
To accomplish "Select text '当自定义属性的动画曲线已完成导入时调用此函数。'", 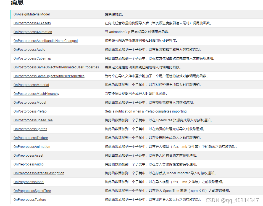I will (x=143, y=67).
